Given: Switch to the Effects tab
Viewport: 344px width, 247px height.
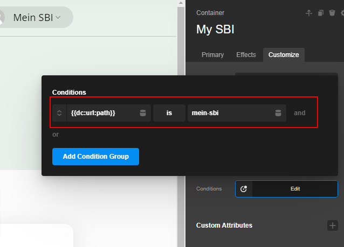Looking at the screenshot, I should [x=246, y=55].
